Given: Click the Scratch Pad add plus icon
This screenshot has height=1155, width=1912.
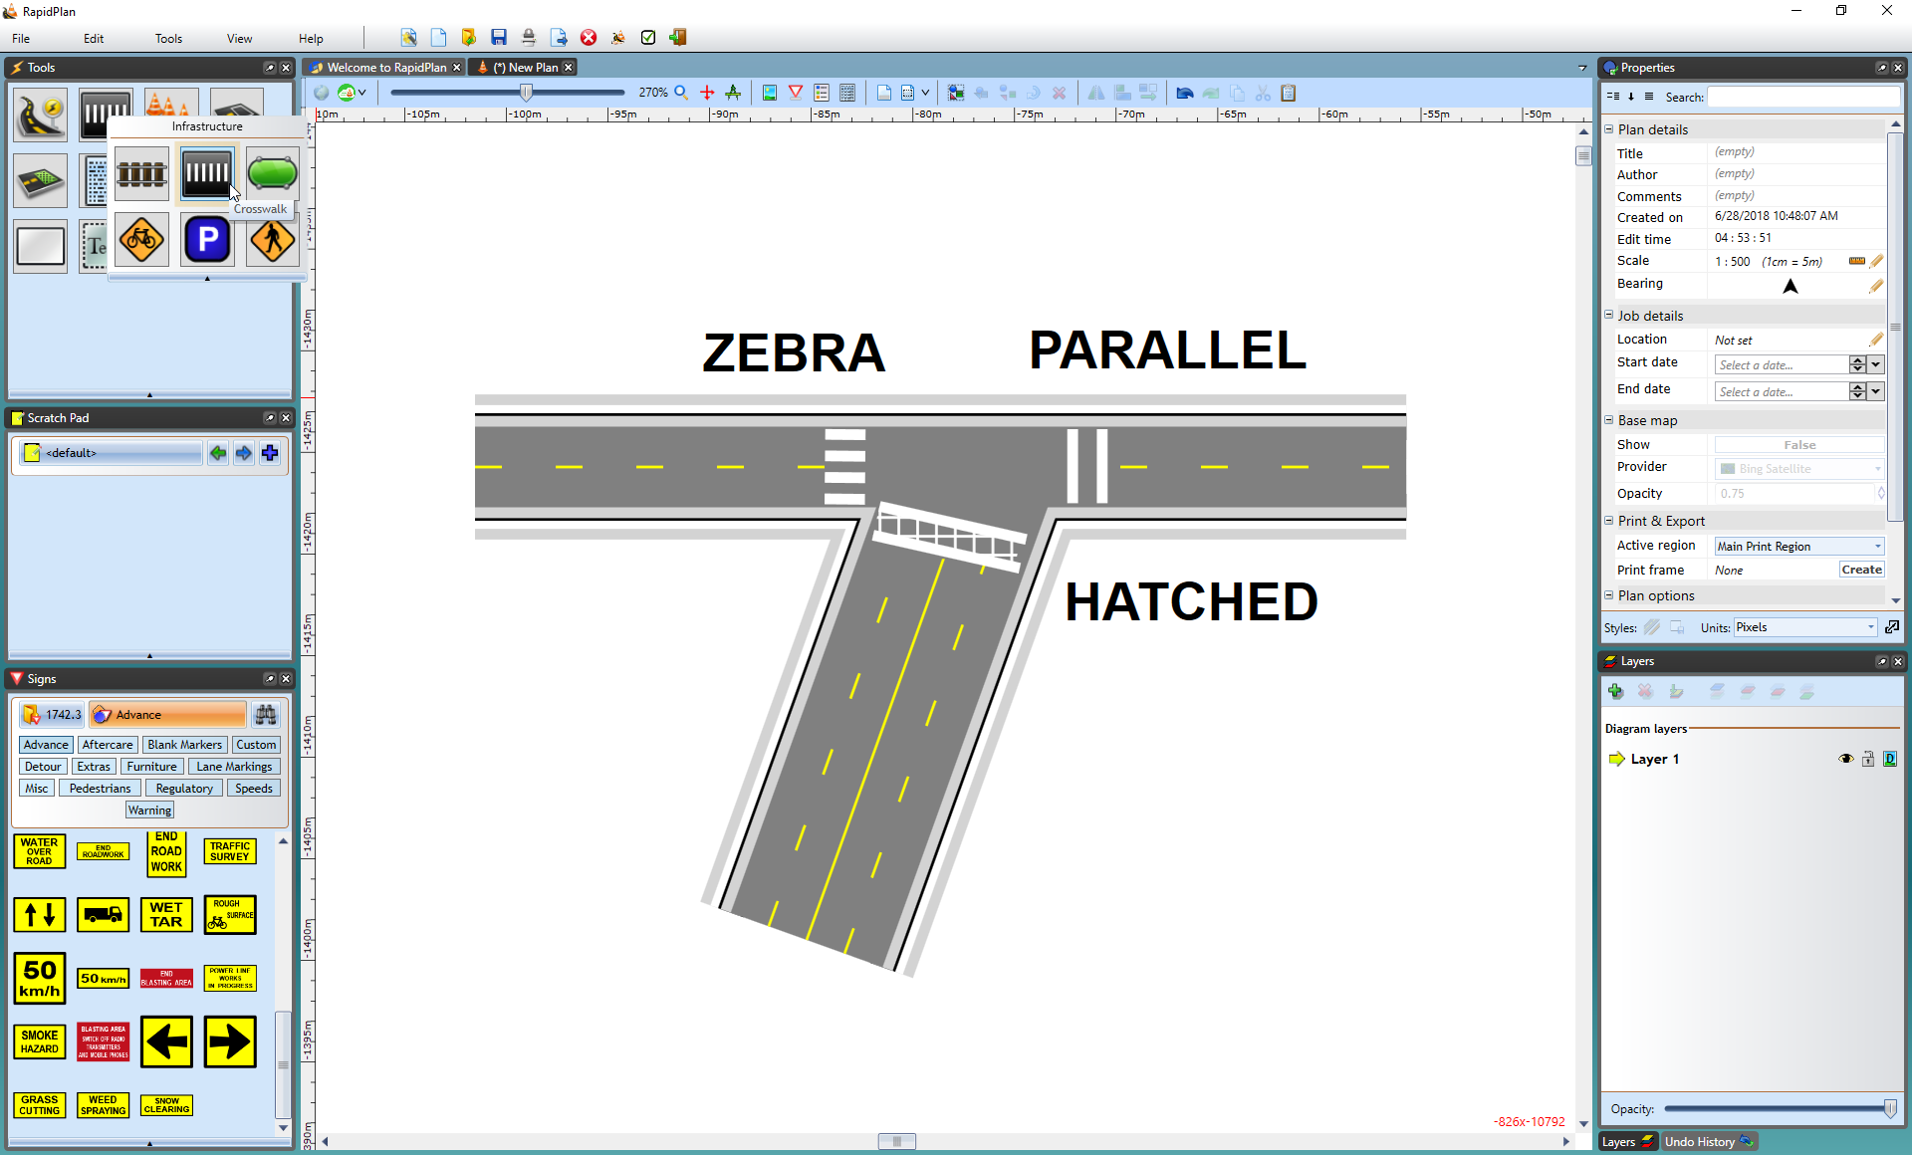Looking at the screenshot, I should (270, 453).
